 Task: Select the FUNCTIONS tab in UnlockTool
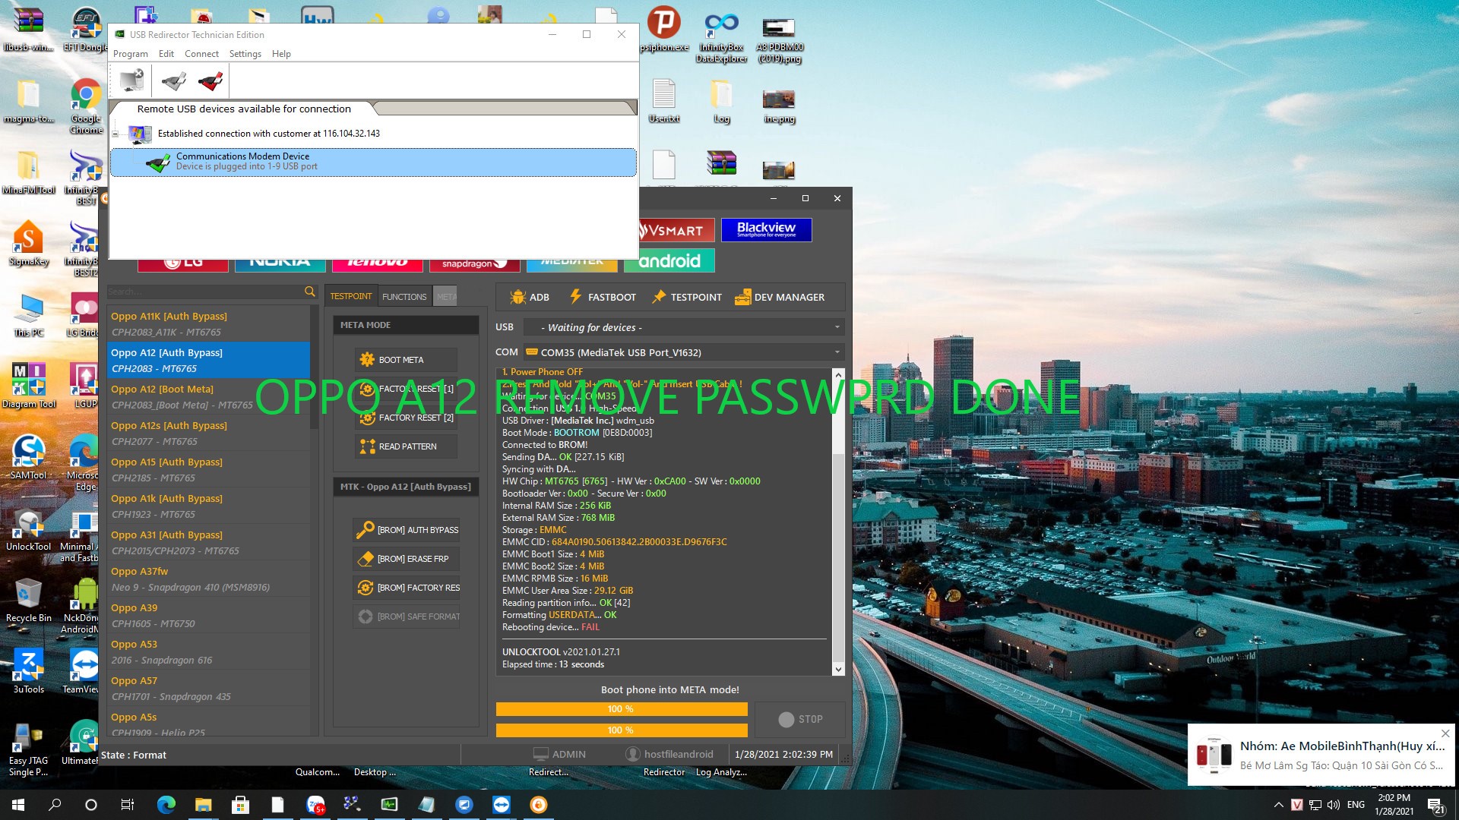[x=404, y=295]
